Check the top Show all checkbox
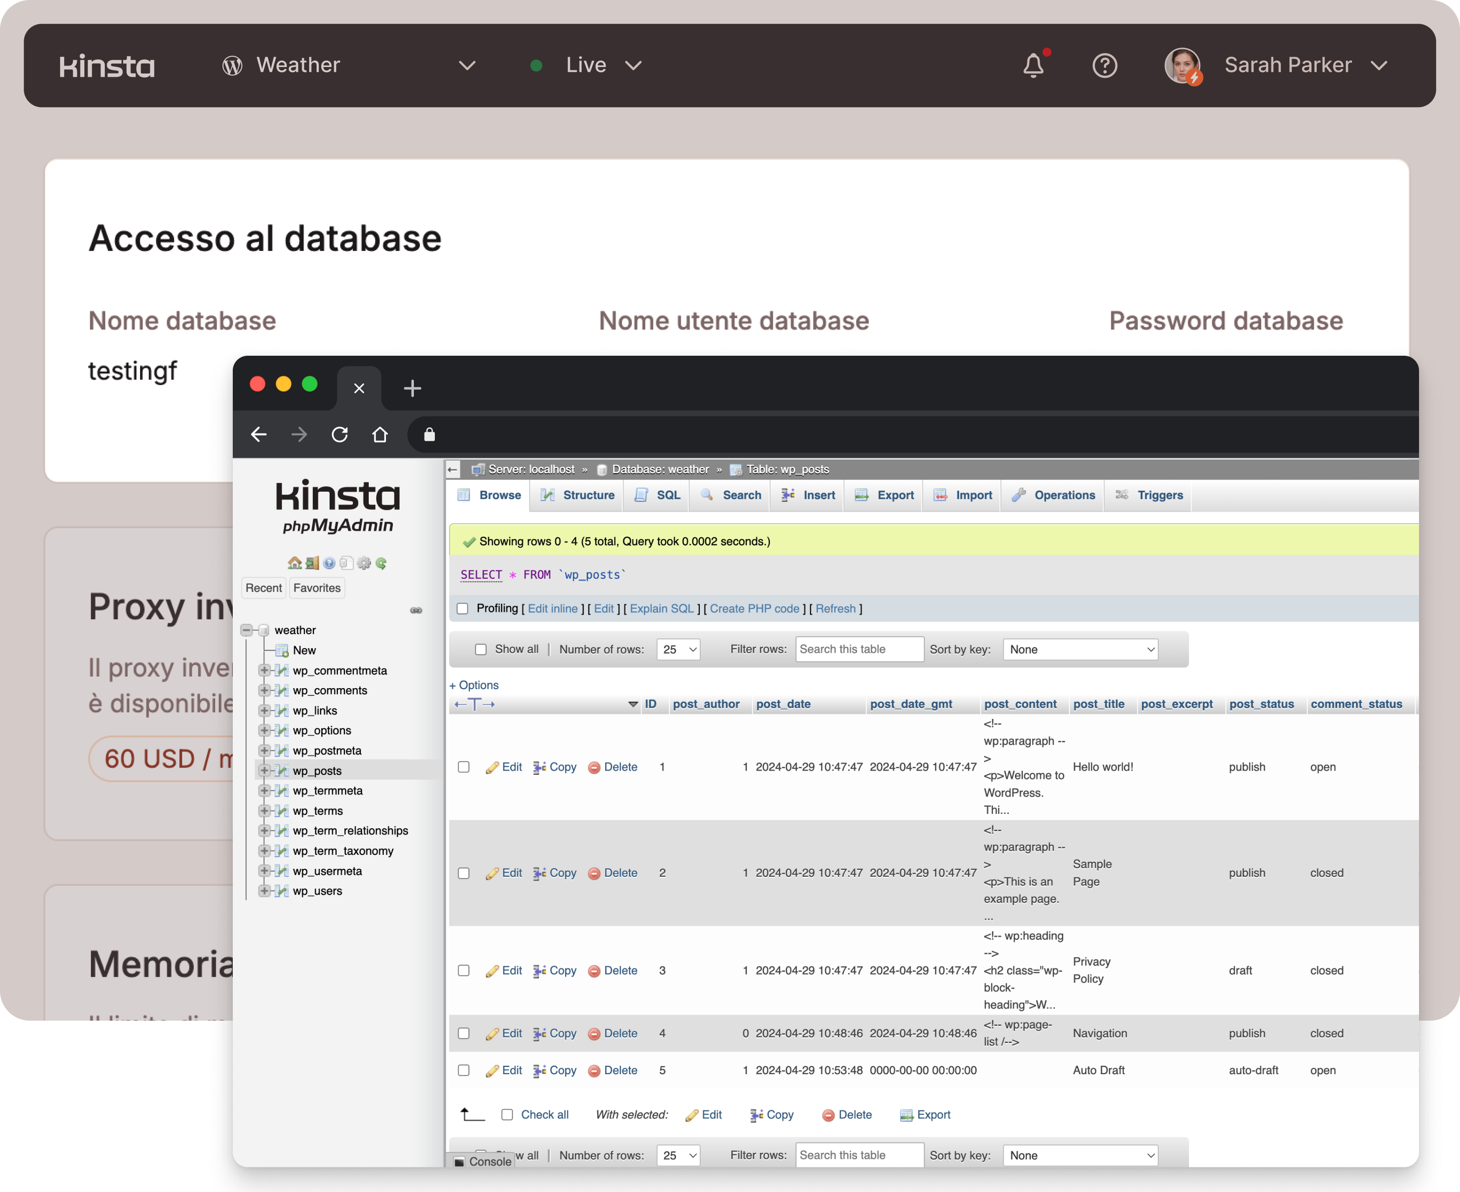This screenshot has width=1460, height=1192. (481, 650)
